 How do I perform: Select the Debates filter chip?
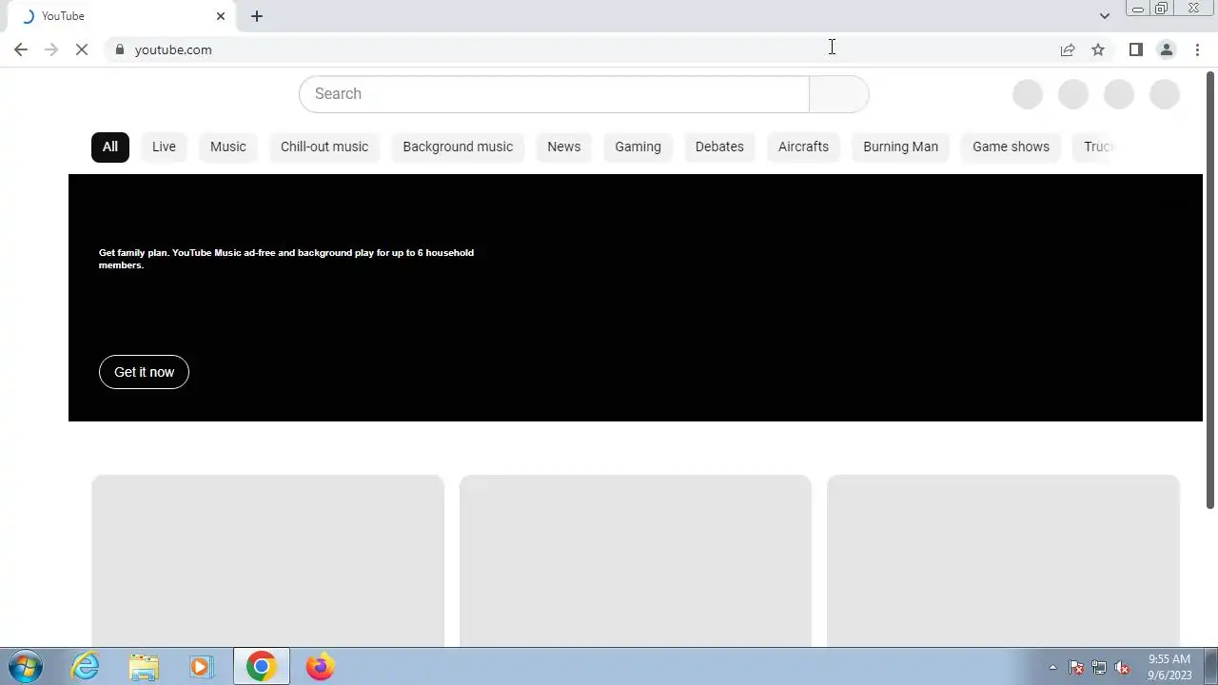tap(719, 147)
